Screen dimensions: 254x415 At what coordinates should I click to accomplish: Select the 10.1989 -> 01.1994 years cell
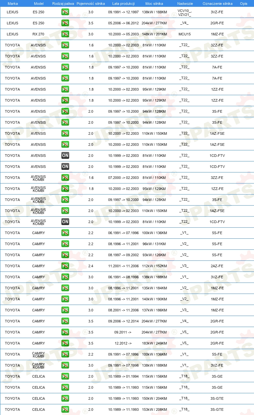pyautogui.click(x=123, y=376)
